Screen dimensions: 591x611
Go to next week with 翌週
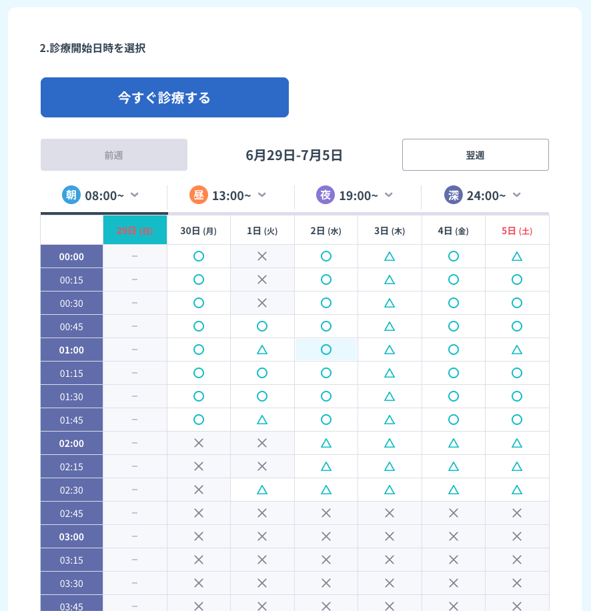click(475, 155)
